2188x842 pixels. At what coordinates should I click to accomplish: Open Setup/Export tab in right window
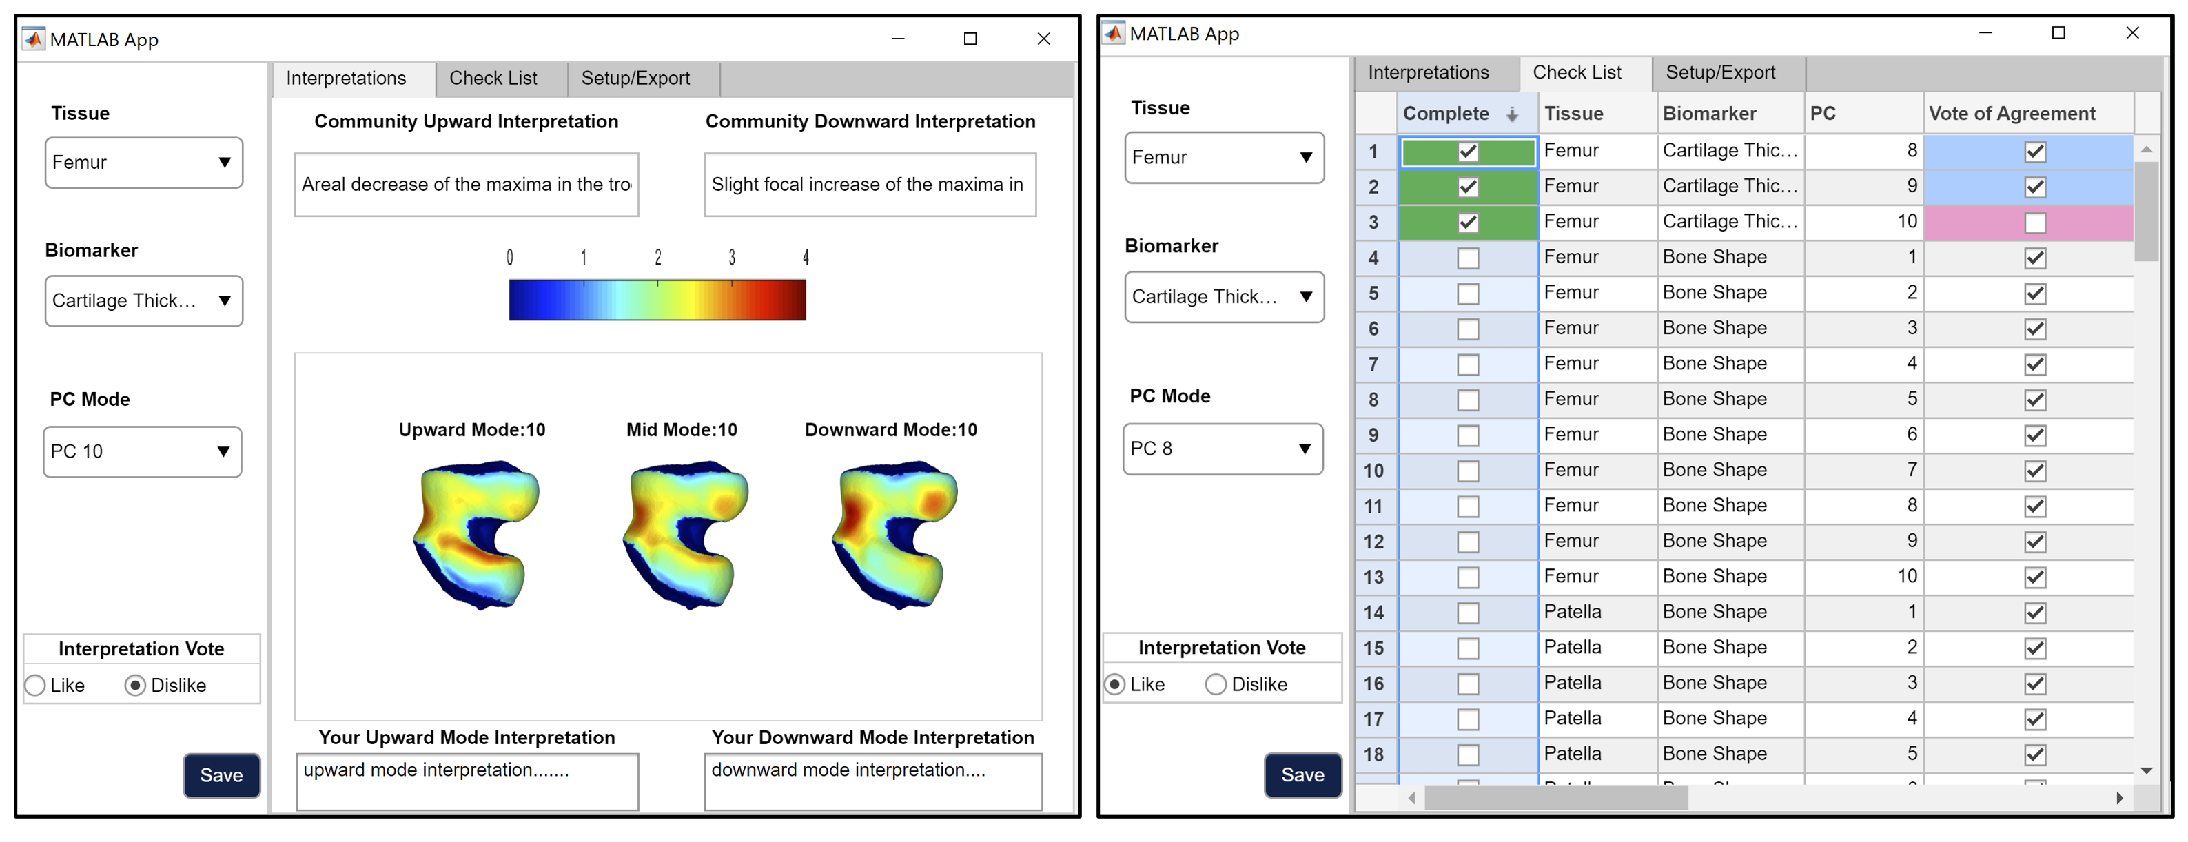click(1719, 73)
